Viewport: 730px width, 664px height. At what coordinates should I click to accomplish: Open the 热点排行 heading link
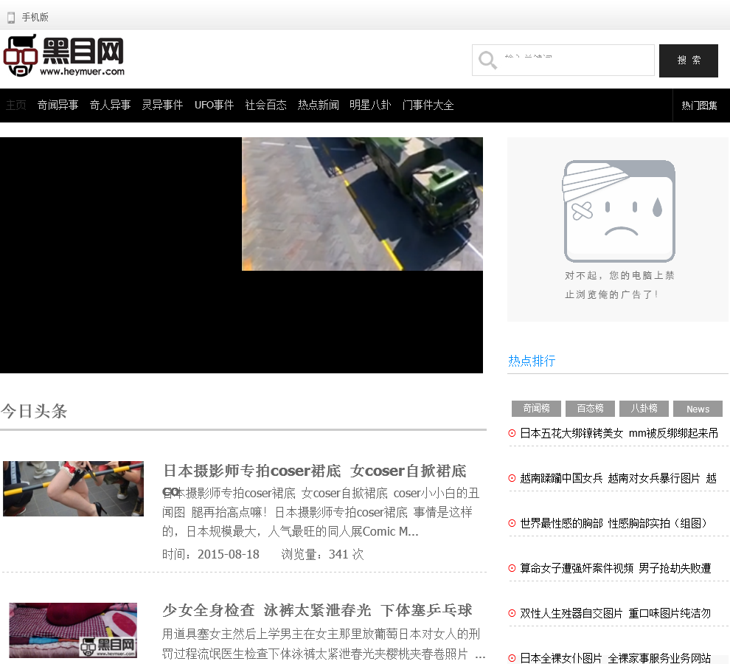click(532, 361)
